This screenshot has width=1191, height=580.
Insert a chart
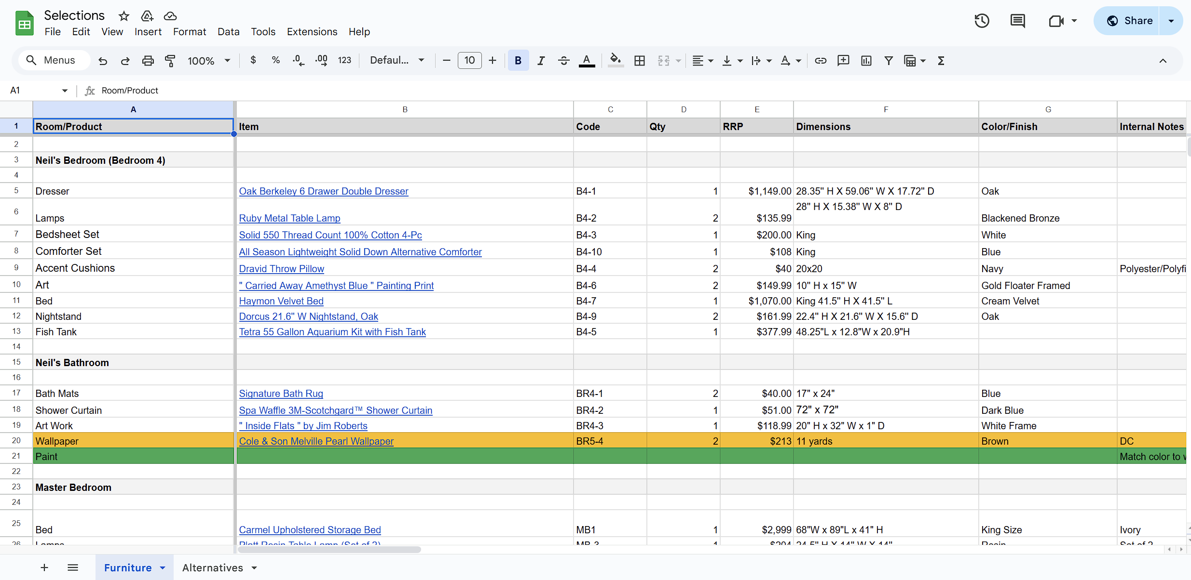[x=866, y=61]
